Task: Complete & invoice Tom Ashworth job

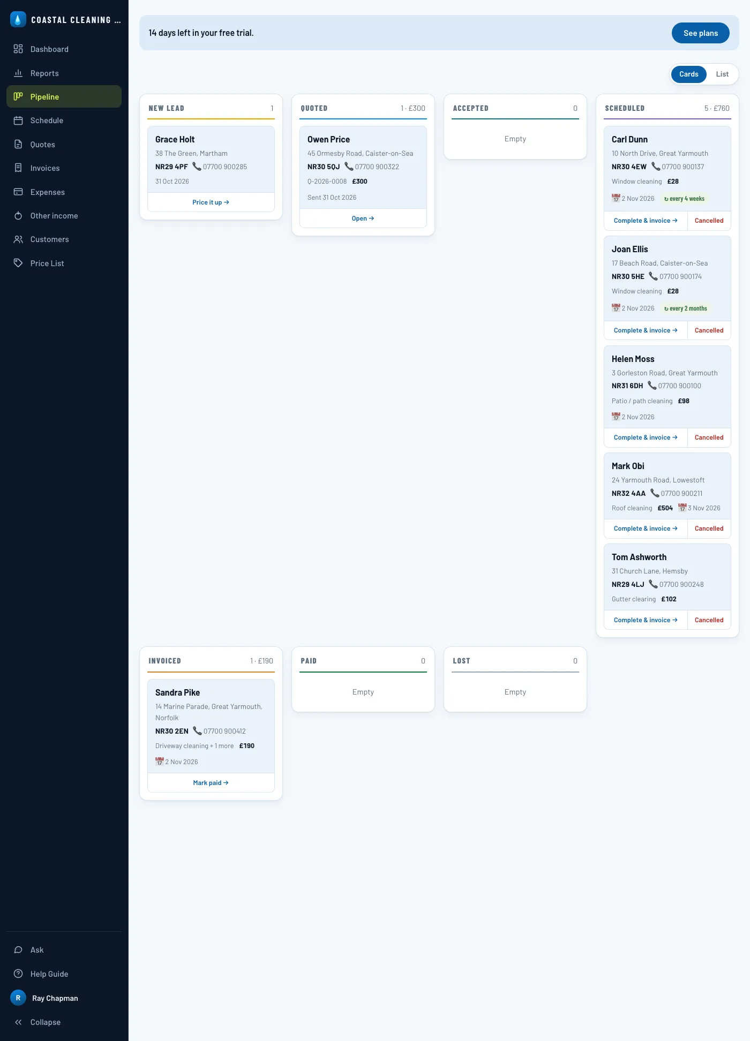Action: click(646, 620)
